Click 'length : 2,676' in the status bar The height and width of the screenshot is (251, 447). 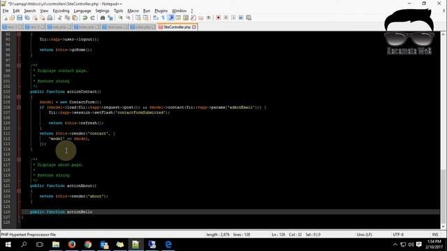coord(218,234)
